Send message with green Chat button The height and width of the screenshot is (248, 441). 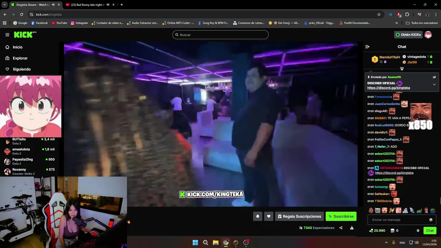point(430,230)
